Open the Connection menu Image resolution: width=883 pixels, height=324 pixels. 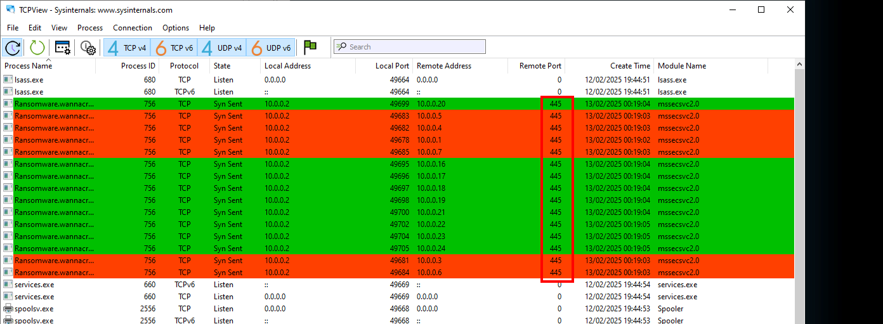[133, 28]
